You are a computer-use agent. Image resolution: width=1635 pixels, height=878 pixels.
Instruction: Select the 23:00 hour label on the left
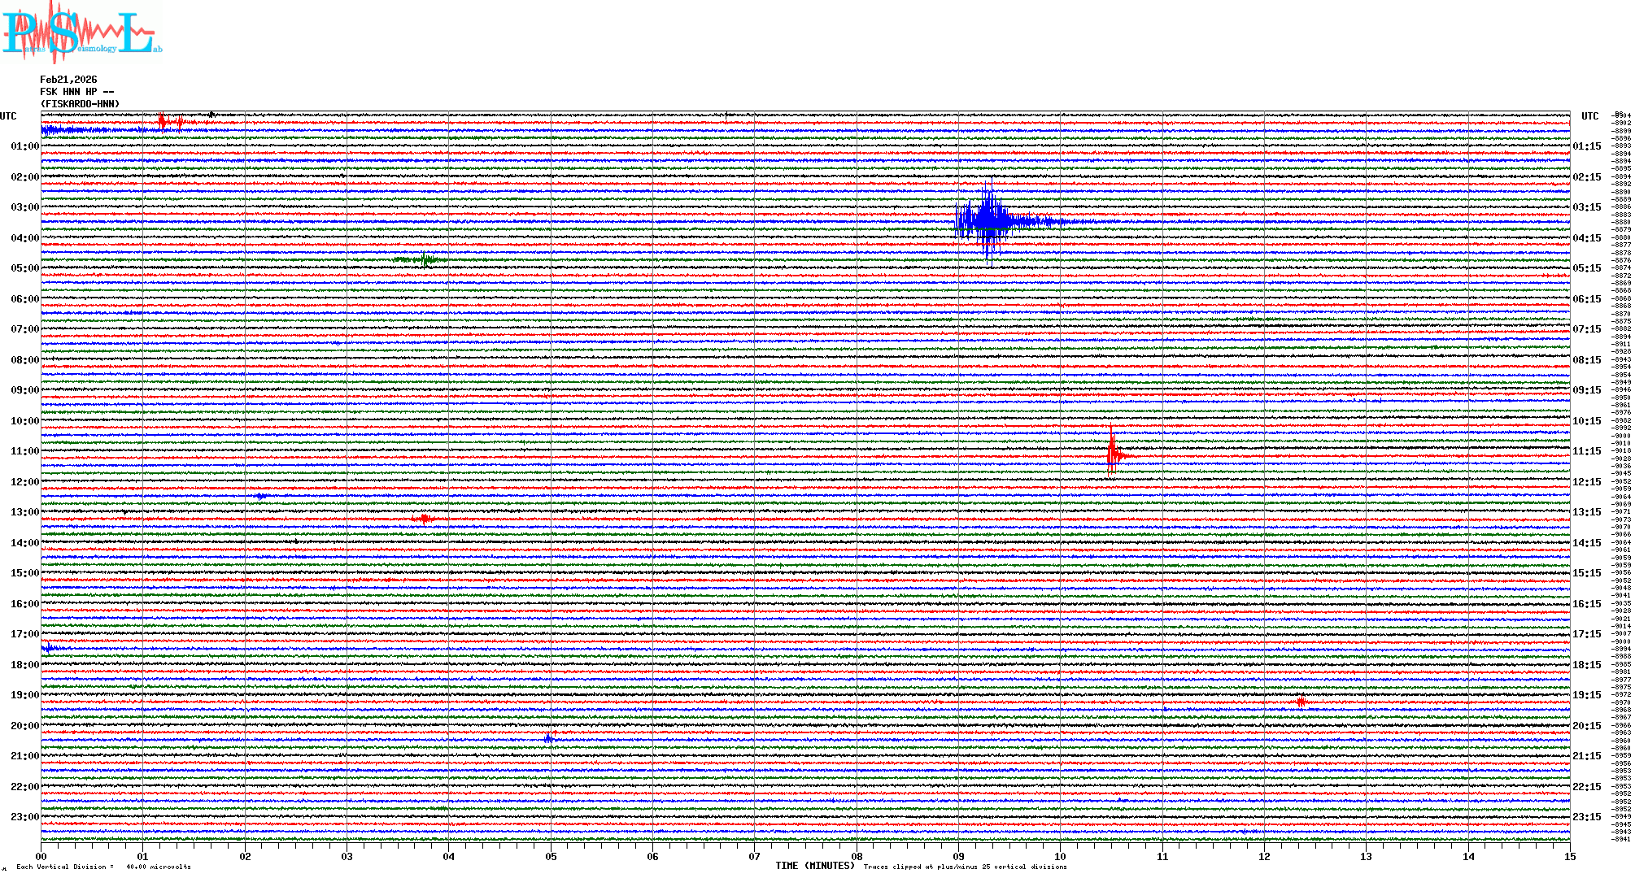24,817
